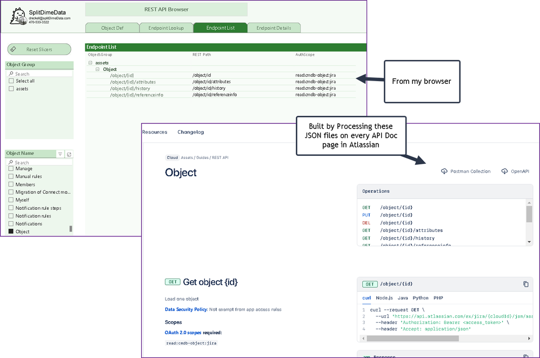Click the Object Group search magnifier icon
540x358 pixels.
point(11,74)
